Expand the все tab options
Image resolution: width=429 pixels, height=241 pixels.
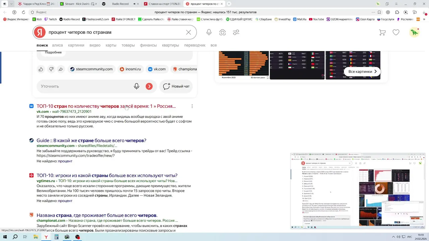(x=213, y=45)
